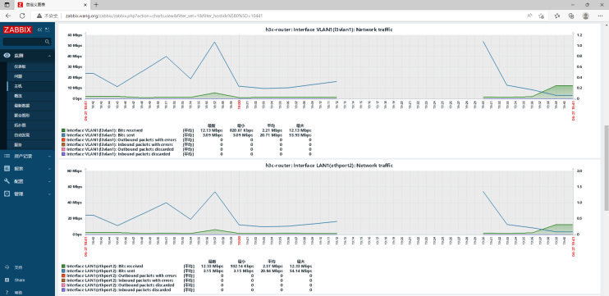Select 主机 in monitoring submenu
The height and width of the screenshot is (296, 609).
(18, 86)
